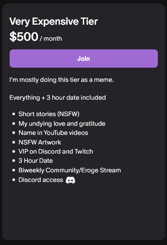
Task: Click the Discord logo icon
Action: point(70,180)
